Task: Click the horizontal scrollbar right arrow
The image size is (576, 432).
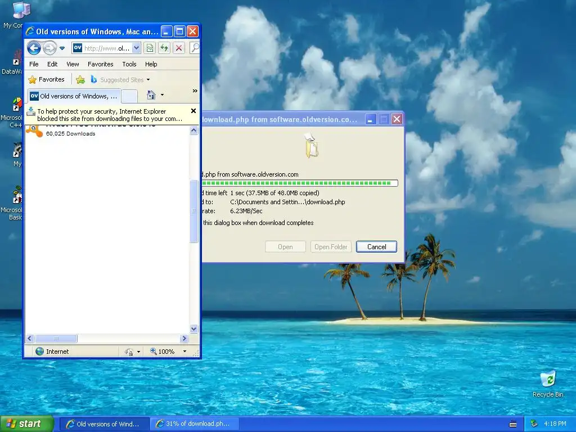Action: [x=184, y=338]
